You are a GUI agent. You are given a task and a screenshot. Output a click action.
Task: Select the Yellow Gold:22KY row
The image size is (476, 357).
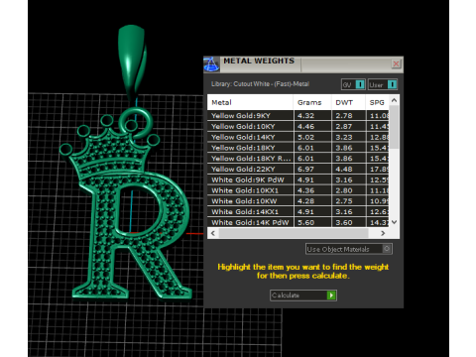298,169
